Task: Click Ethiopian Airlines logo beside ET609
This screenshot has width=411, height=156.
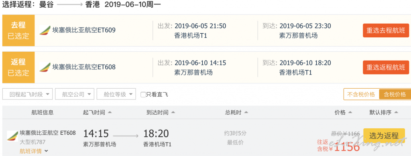Action: point(45,30)
